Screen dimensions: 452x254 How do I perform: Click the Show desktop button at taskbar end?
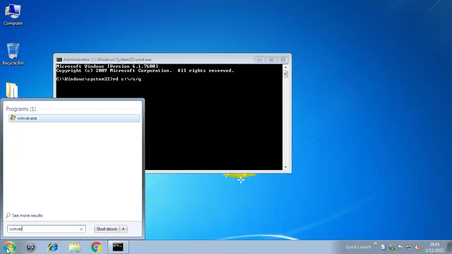[x=449, y=247]
